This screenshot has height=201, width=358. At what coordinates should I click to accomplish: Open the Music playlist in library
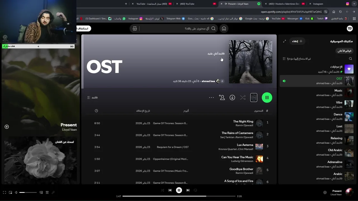point(317,93)
